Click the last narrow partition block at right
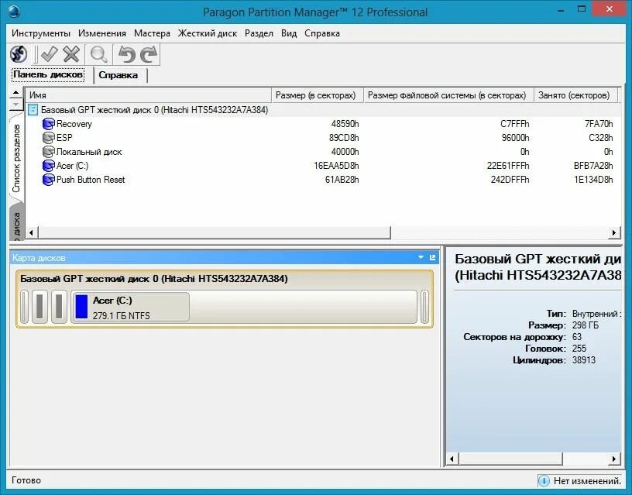 click(x=424, y=307)
